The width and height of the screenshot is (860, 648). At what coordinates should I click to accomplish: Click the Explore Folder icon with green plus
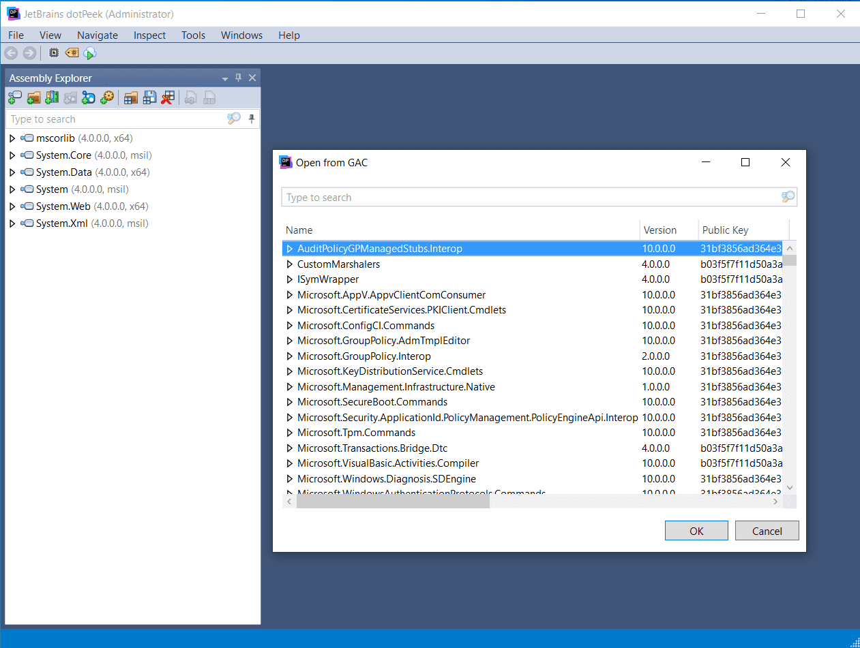click(x=33, y=98)
